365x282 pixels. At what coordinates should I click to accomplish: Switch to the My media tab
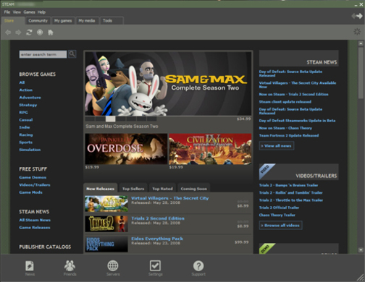click(x=87, y=21)
